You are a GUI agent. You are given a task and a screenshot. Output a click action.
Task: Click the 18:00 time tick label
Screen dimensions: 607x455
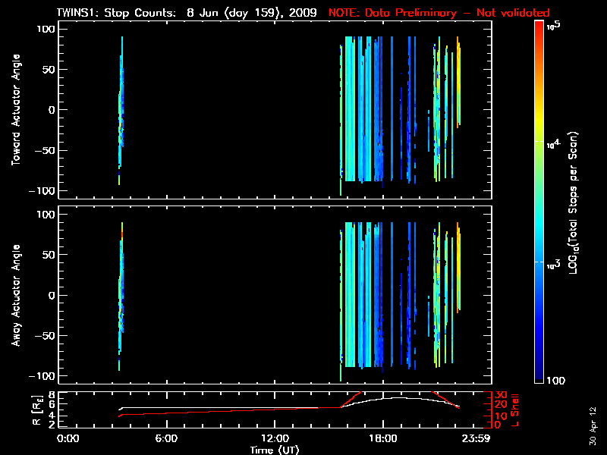coord(382,438)
